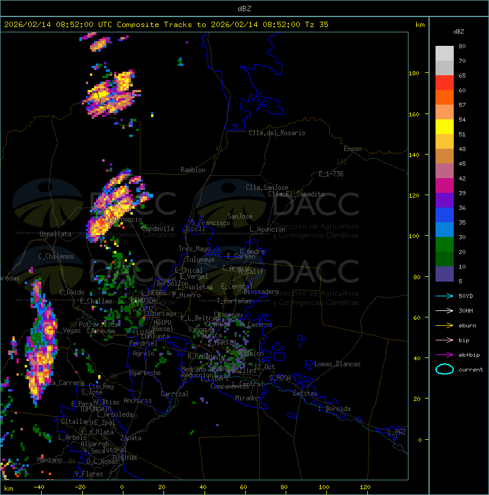Click the 'Clla.del_Rosario' map label
Image resolution: width=489 pixels, height=495 pixels.
[x=277, y=133]
